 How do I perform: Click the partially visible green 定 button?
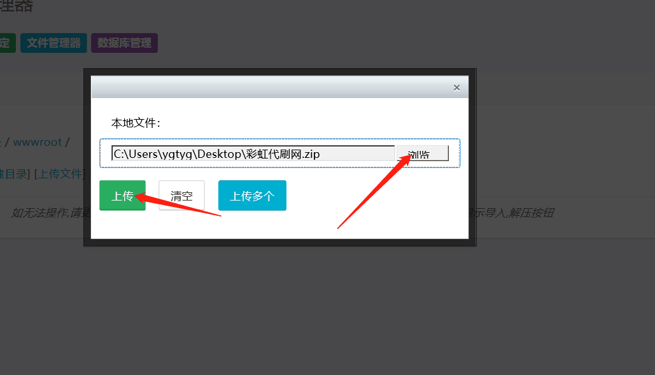(x=6, y=43)
